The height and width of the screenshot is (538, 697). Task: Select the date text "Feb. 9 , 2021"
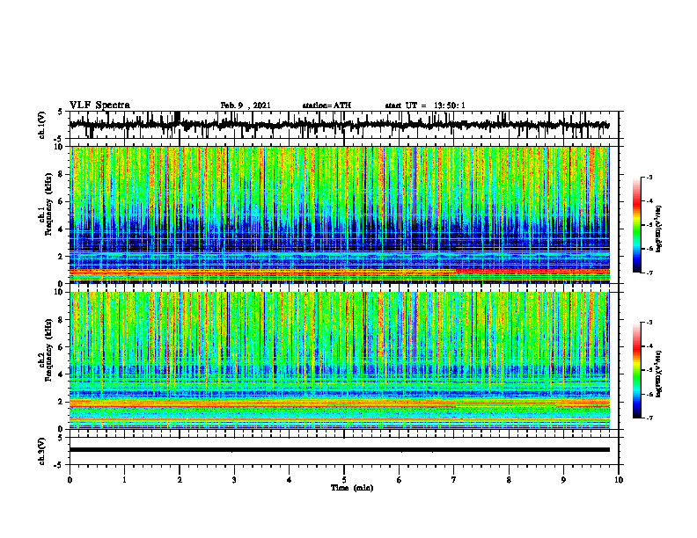tap(246, 105)
